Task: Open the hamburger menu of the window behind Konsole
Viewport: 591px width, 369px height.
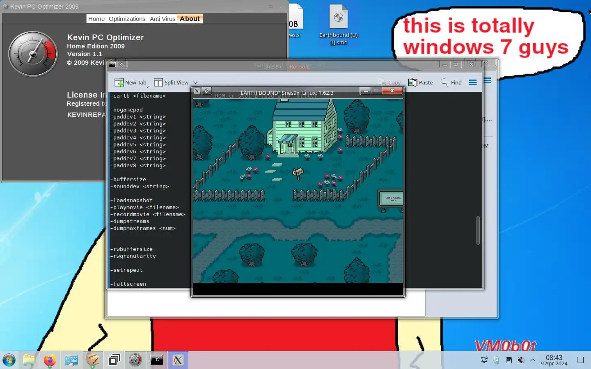Action: [488, 80]
